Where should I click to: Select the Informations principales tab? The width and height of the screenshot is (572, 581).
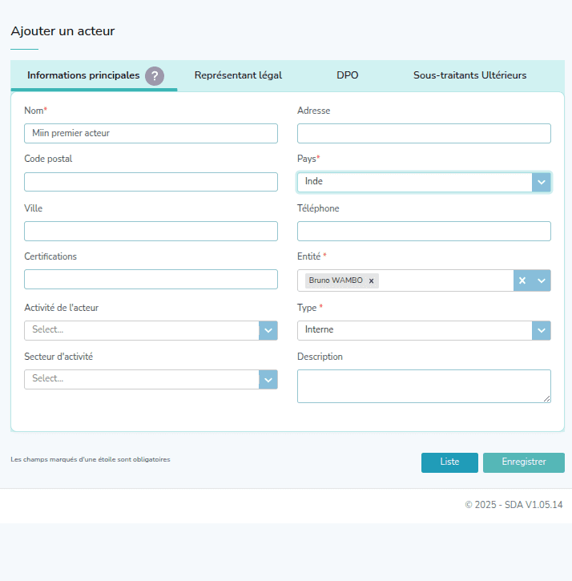[83, 75]
